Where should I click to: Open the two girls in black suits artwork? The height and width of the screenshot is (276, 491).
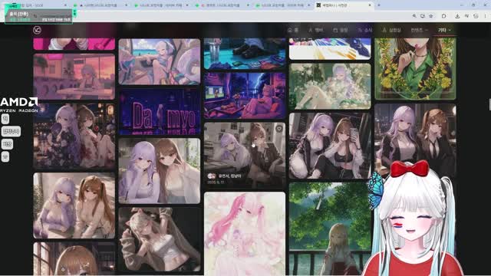click(x=415, y=136)
